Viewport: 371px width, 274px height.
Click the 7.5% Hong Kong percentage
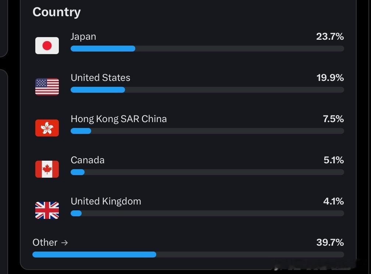tap(333, 119)
